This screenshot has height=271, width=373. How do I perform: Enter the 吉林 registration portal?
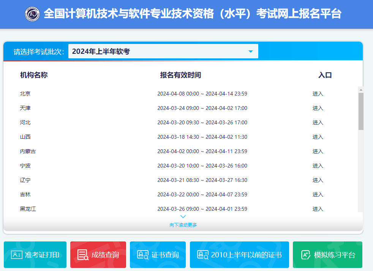tap(318, 194)
